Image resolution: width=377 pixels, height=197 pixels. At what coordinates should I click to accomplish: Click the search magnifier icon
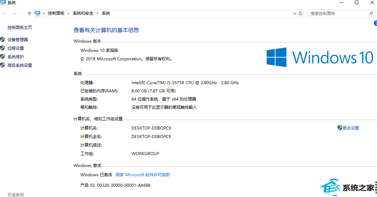click(x=371, y=14)
